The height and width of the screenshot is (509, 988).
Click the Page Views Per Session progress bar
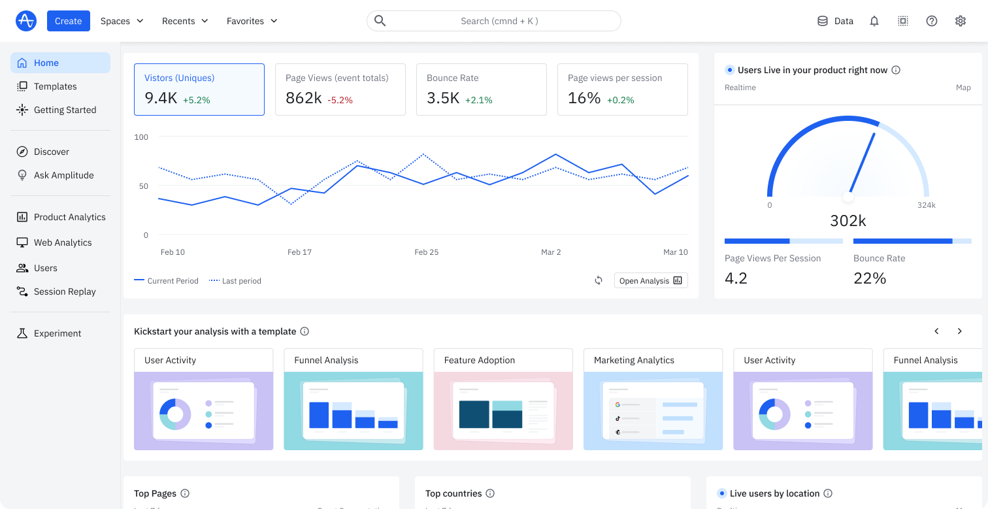tap(783, 241)
